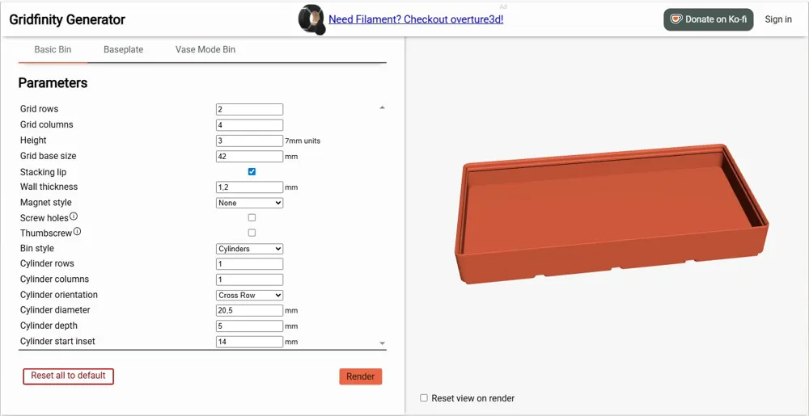Click the Height input field

pos(250,141)
